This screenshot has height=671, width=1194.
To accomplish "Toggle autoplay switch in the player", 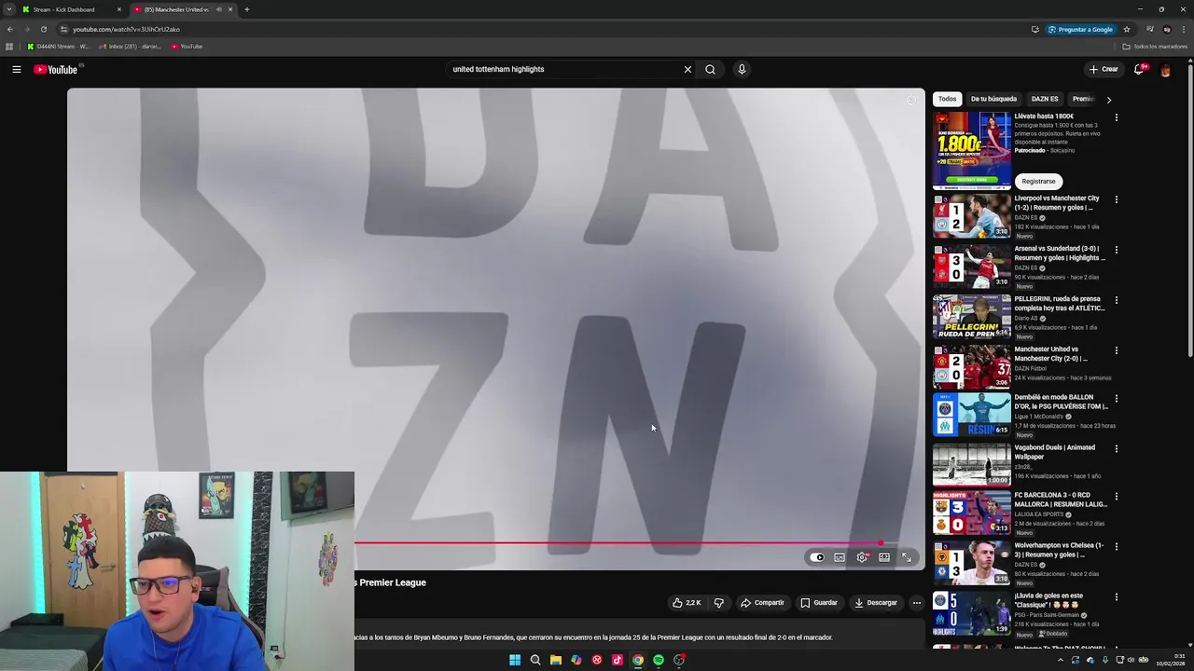I will click(817, 557).
